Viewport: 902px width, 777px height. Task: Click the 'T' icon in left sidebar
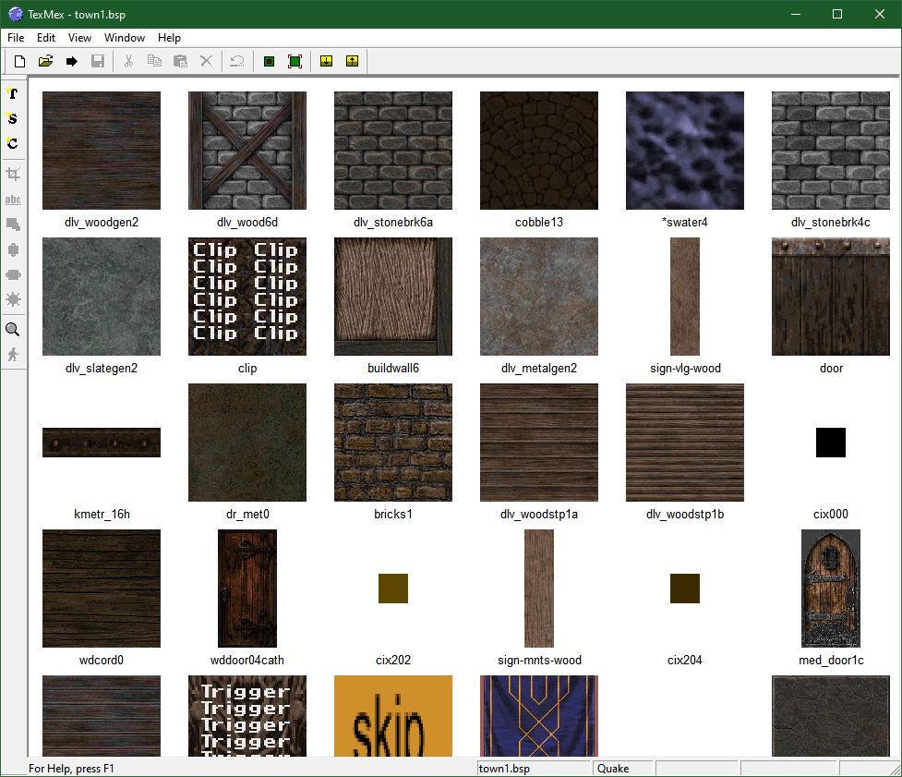pyautogui.click(x=13, y=93)
